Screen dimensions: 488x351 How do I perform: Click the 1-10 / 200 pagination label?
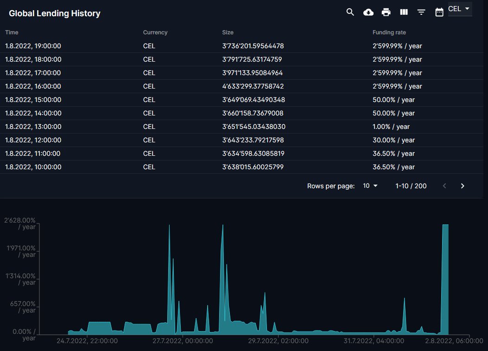(x=411, y=186)
